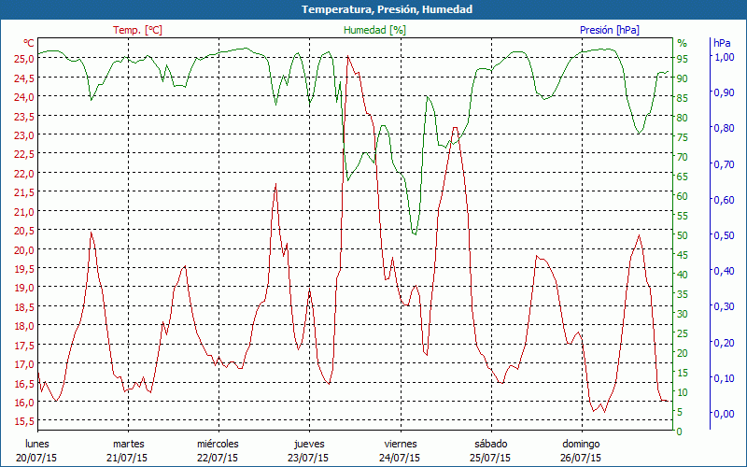Pick the viernes 24/07/15 date label
The width and height of the screenshot is (747, 467).
coord(400,450)
